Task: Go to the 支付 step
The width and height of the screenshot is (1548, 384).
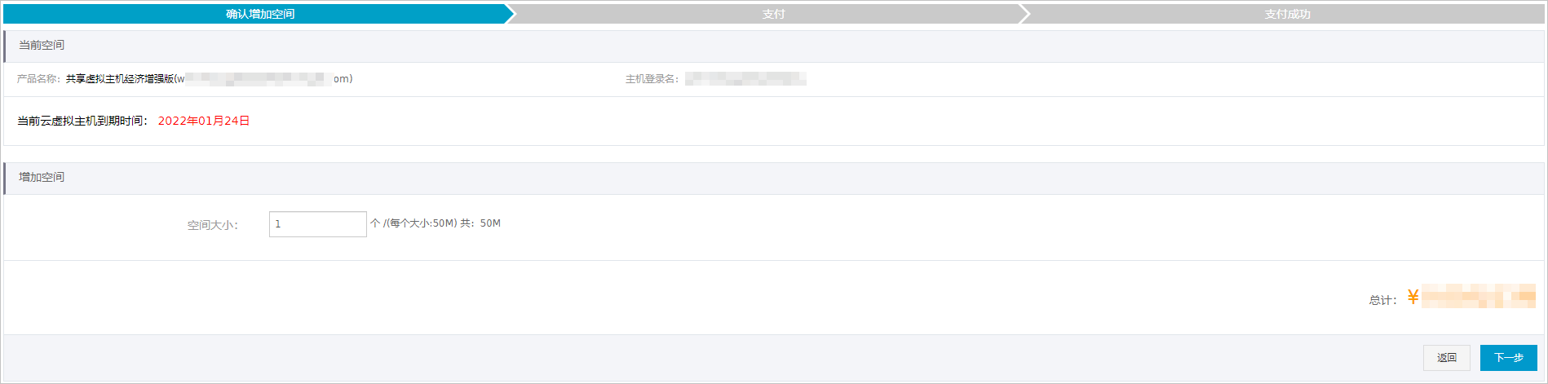Action: click(773, 14)
